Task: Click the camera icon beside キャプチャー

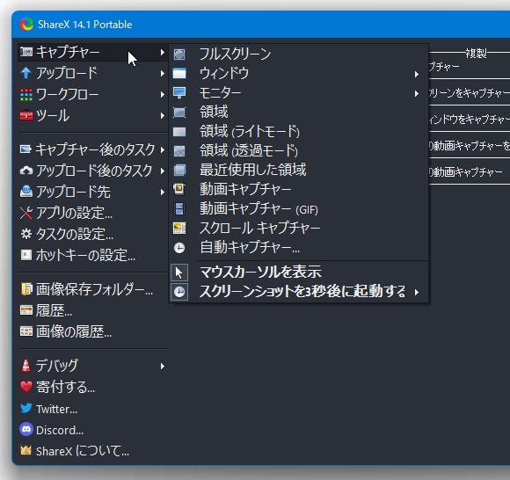Action: coord(26,52)
